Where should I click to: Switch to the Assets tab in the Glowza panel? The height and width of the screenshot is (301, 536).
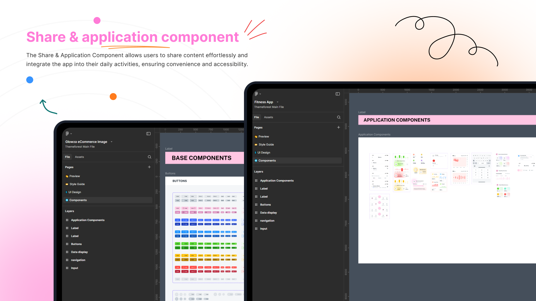click(x=80, y=157)
